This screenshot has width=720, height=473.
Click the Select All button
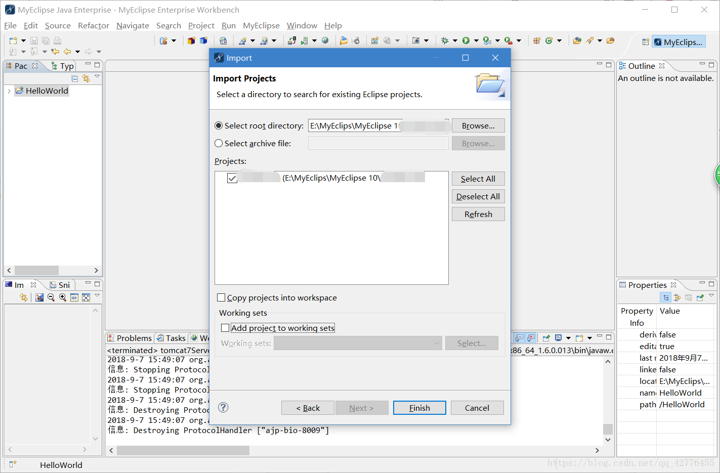(478, 179)
